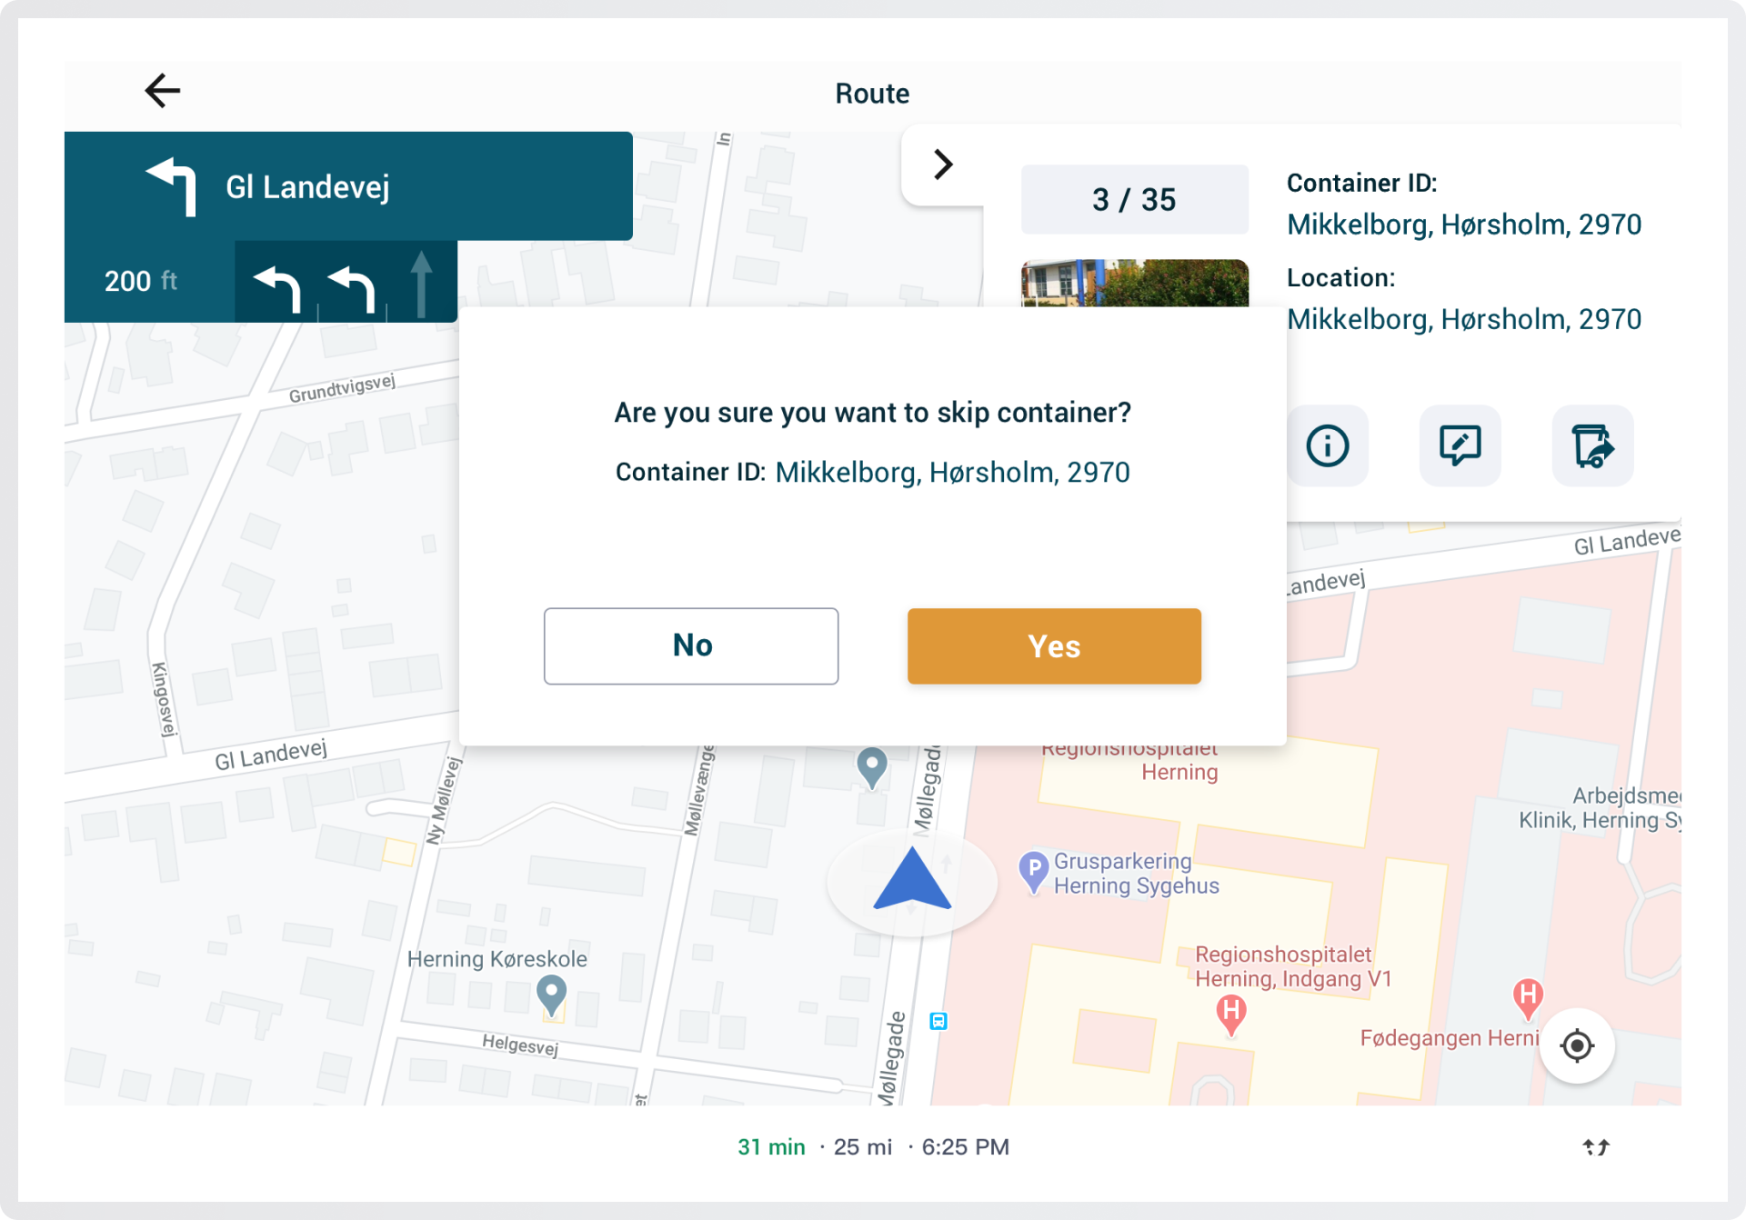Click the straight lane guidance arrow

pos(421,284)
